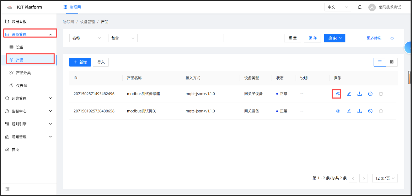
Task: Open the 包含 condition dropdown
Action: coord(123,38)
